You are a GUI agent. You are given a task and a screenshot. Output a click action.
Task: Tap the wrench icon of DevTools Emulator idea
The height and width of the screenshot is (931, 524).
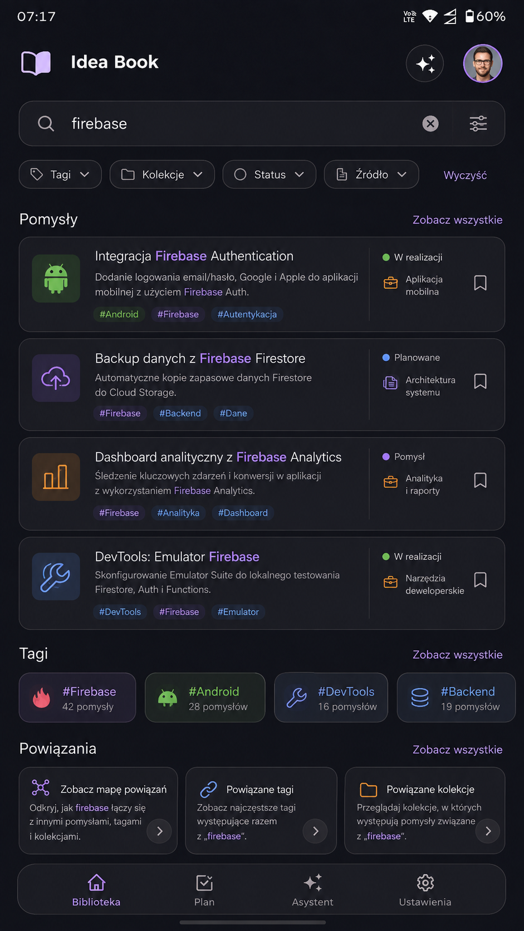click(x=56, y=576)
